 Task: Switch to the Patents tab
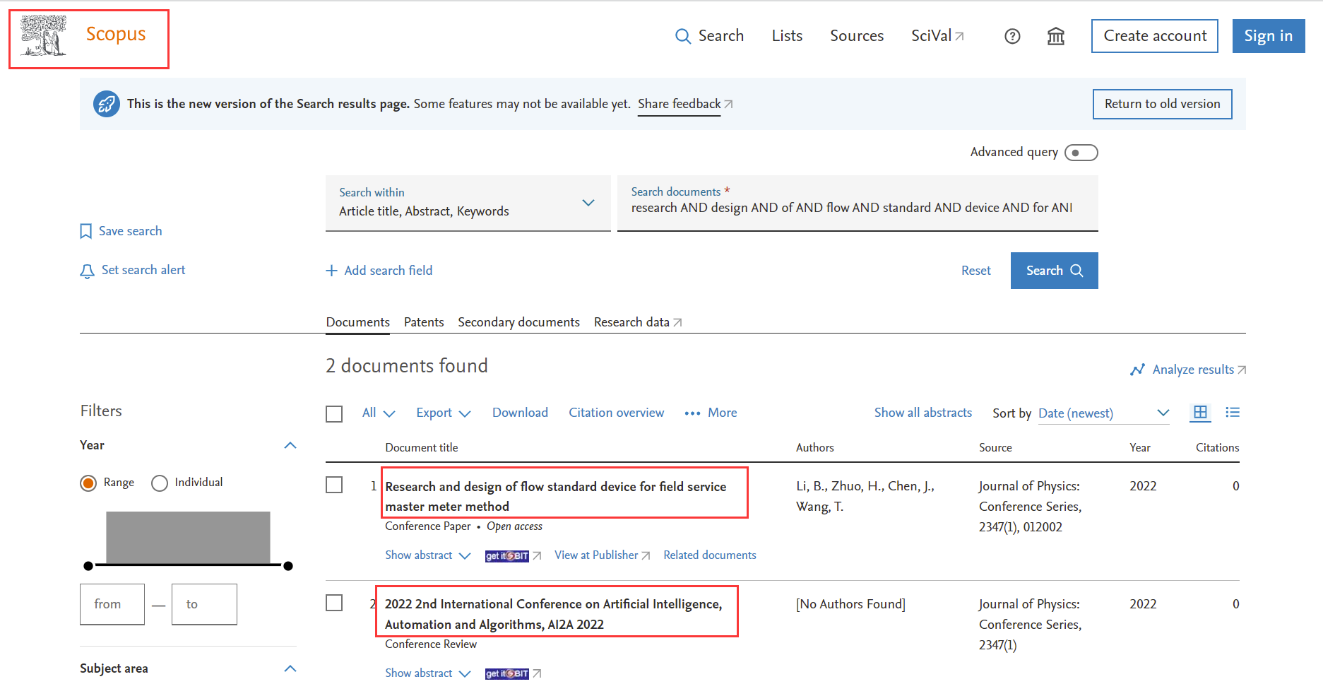424,322
